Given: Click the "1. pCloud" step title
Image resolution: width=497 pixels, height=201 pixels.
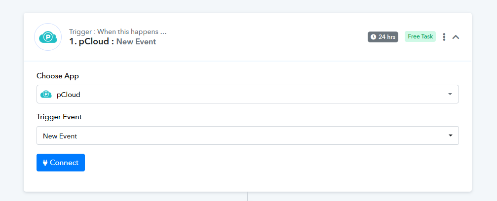Looking at the screenshot, I should coord(91,42).
